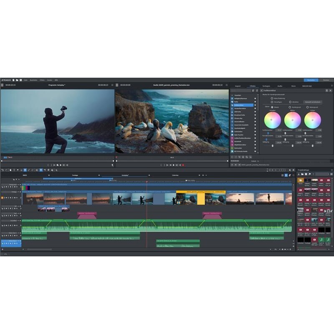The height and width of the screenshot is (334, 334).
Task: Collapse the Farbkorrektur panel with the arrow
Action: coord(261,91)
